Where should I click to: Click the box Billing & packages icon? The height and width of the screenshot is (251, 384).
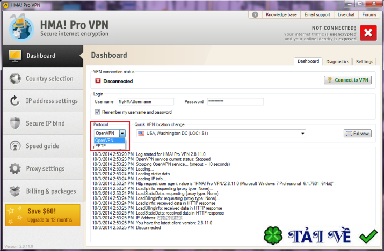(15, 191)
